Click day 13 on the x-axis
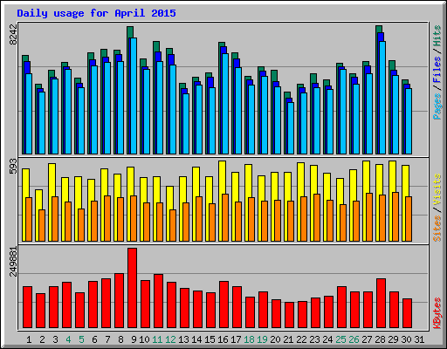Viewport: 447px width, 349px height. tap(183, 339)
